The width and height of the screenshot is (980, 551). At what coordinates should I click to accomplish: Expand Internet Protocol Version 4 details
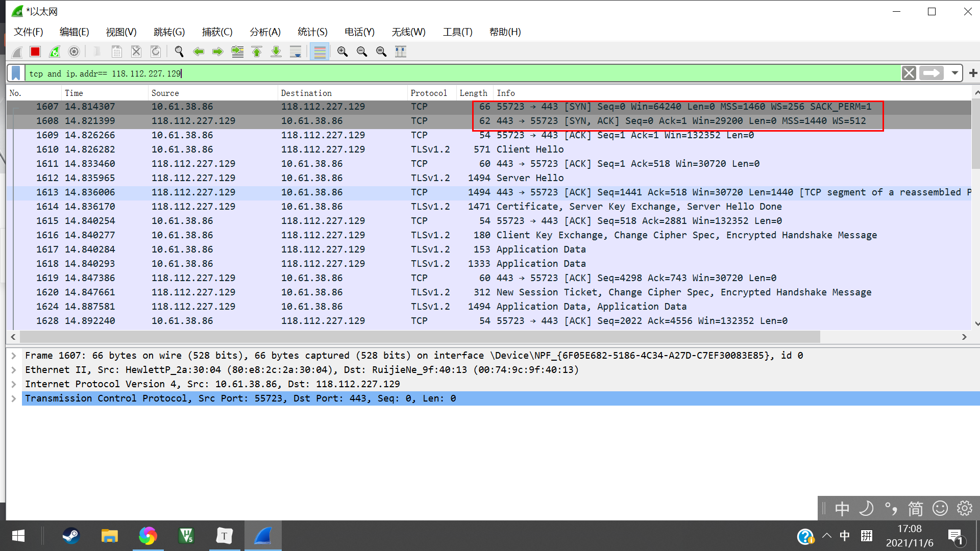[x=14, y=384]
